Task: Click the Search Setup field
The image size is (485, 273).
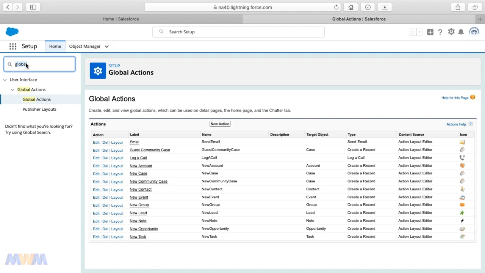Action: pyautogui.click(x=238, y=32)
